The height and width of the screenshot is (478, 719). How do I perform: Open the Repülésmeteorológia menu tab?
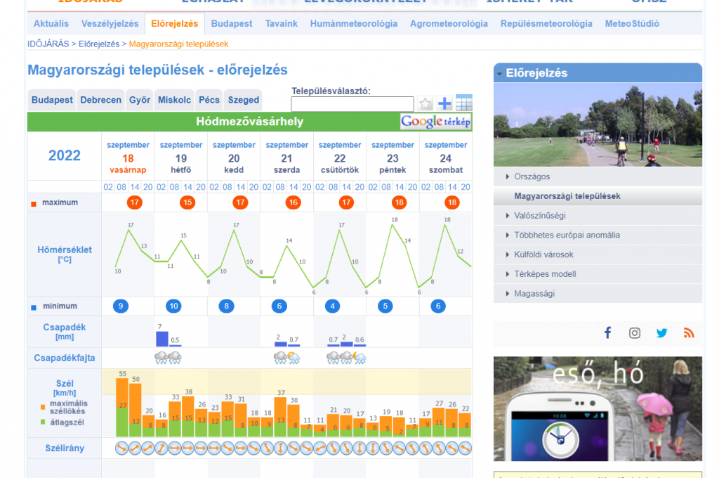(546, 23)
